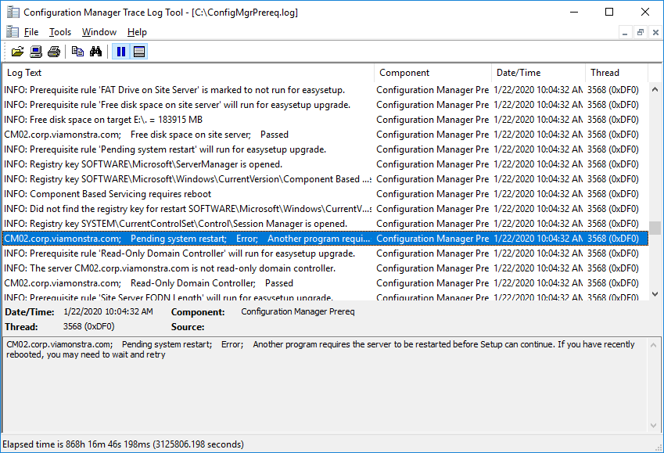Click the detail text pane scroll down arrow

[653, 426]
